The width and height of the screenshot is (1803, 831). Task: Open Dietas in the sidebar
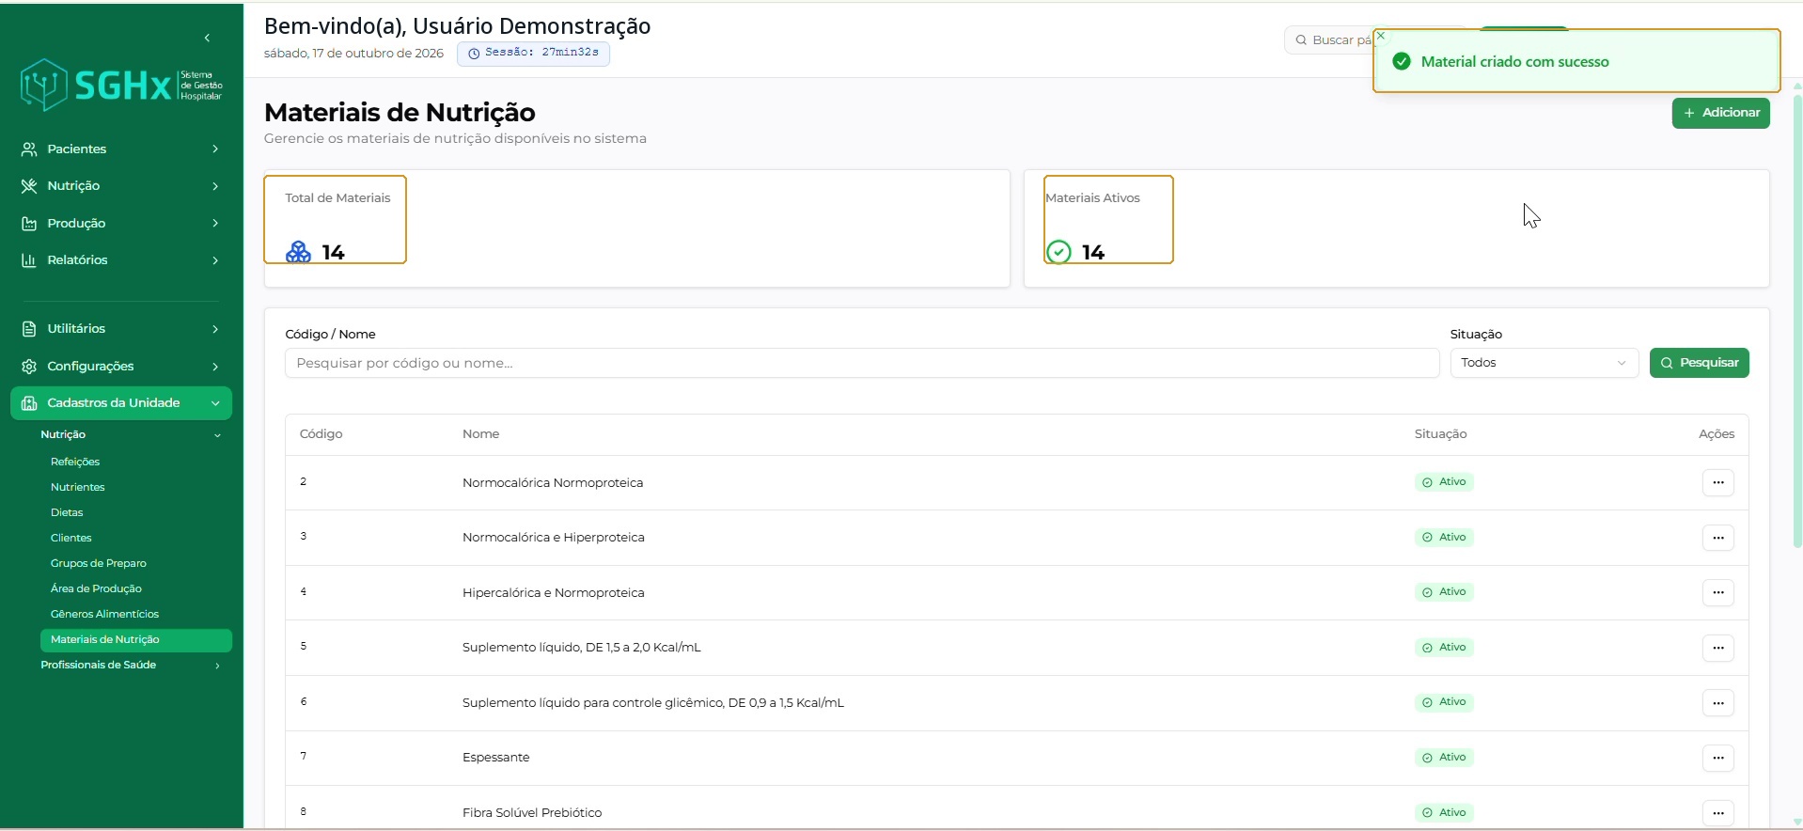[x=67, y=512]
